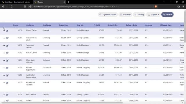Viewport: 186px width, 104px height.
Task: Select employee Buchanan cell
Action: pos(46,60)
